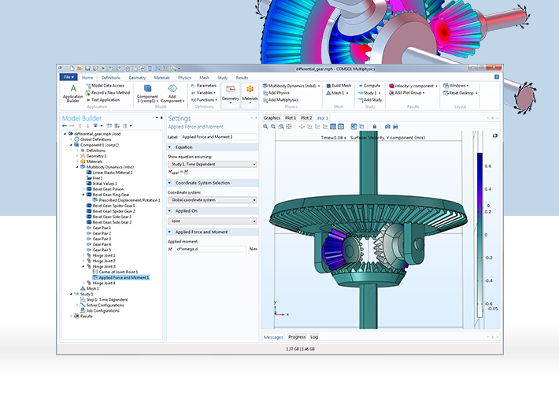Open the Materials ribbon group button

[x=250, y=95]
